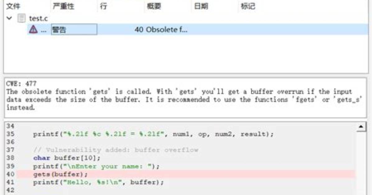372x195 pixels.
Task: Click the char buffer[10]; code line
Action: coord(67,158)
